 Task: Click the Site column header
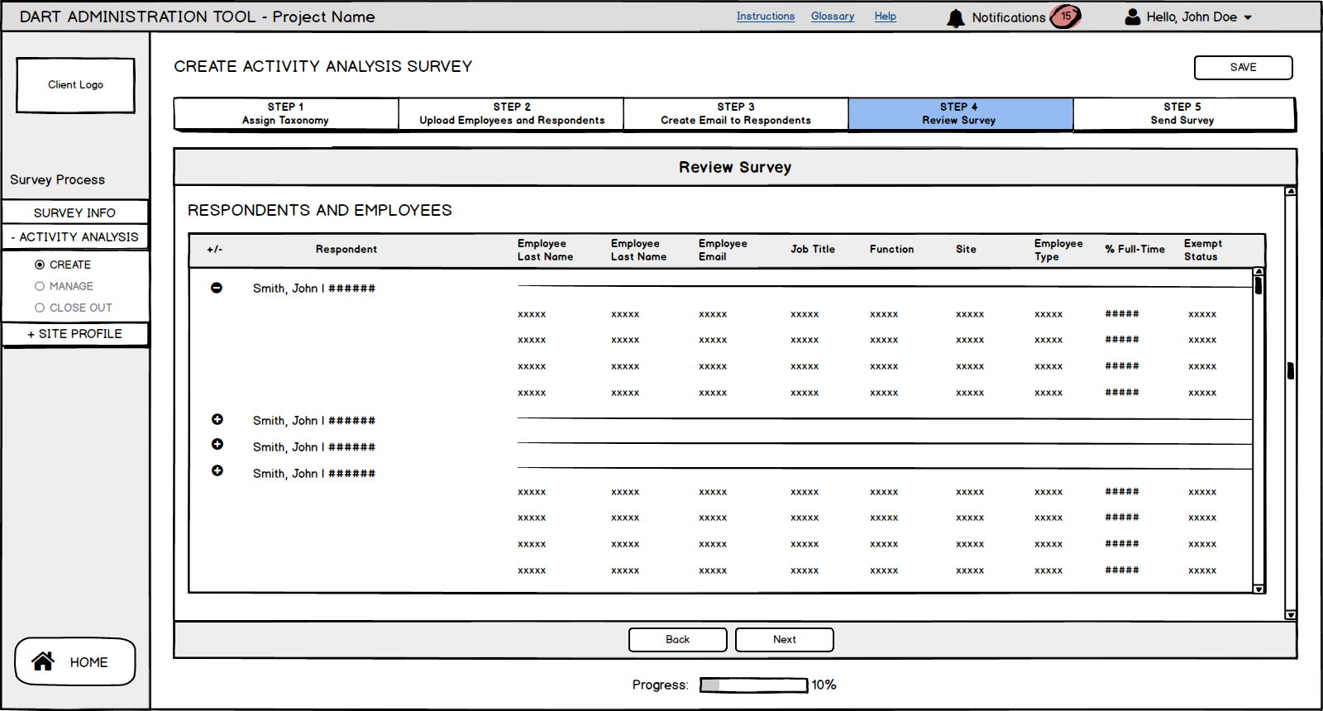point(967,250)
